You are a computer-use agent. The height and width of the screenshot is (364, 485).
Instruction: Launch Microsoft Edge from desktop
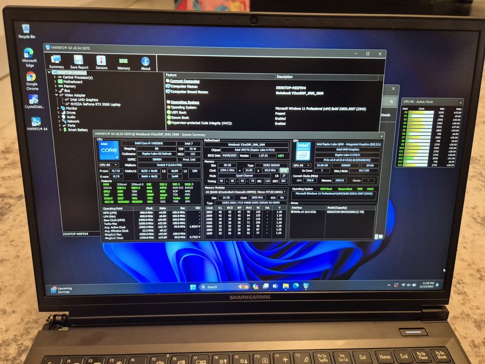(x=29, y=58)
